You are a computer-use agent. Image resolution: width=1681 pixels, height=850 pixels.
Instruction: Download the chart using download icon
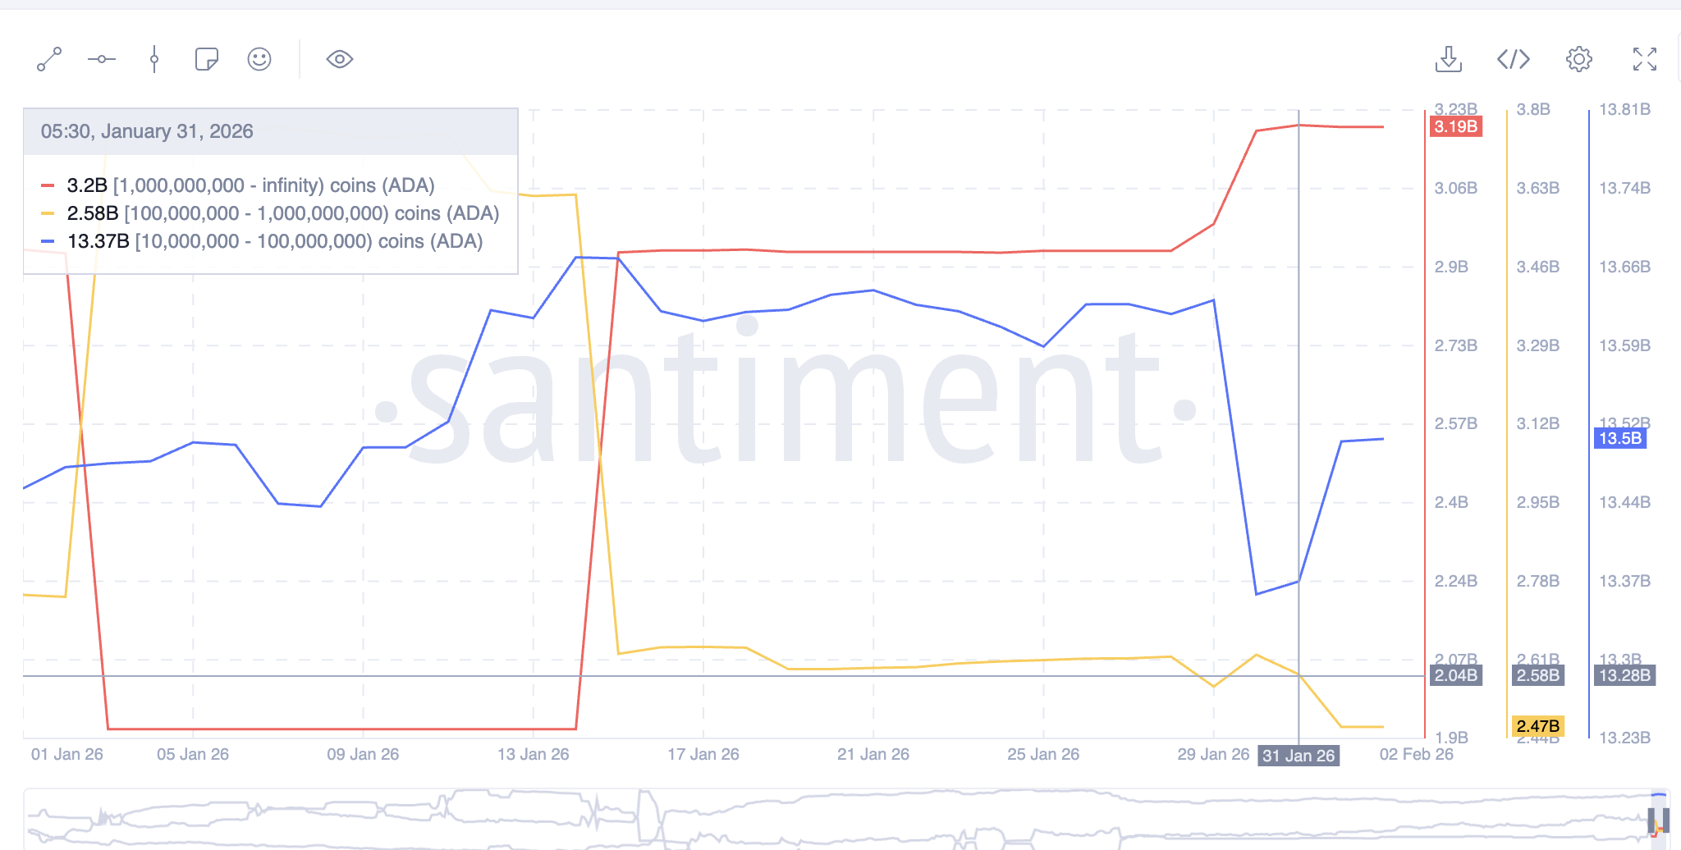pos(1449,59)
